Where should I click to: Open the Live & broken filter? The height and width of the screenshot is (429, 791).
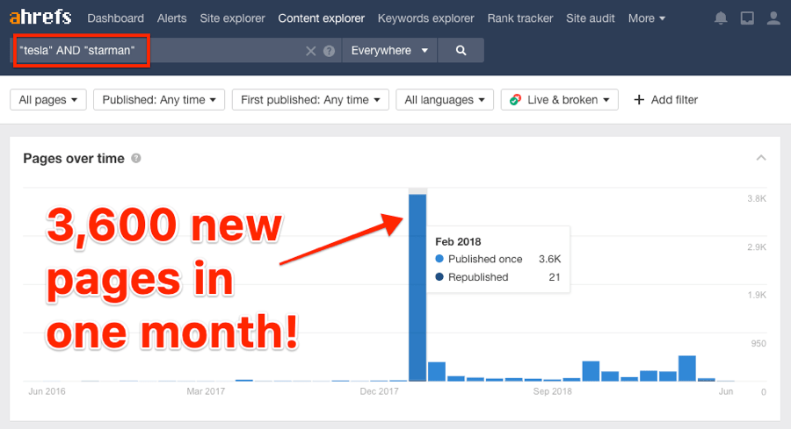[x=559, y=100]
